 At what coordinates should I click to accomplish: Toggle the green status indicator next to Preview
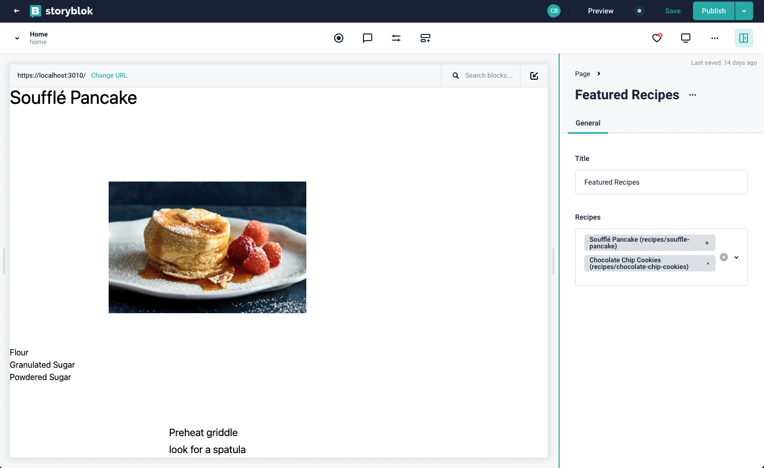639,11
